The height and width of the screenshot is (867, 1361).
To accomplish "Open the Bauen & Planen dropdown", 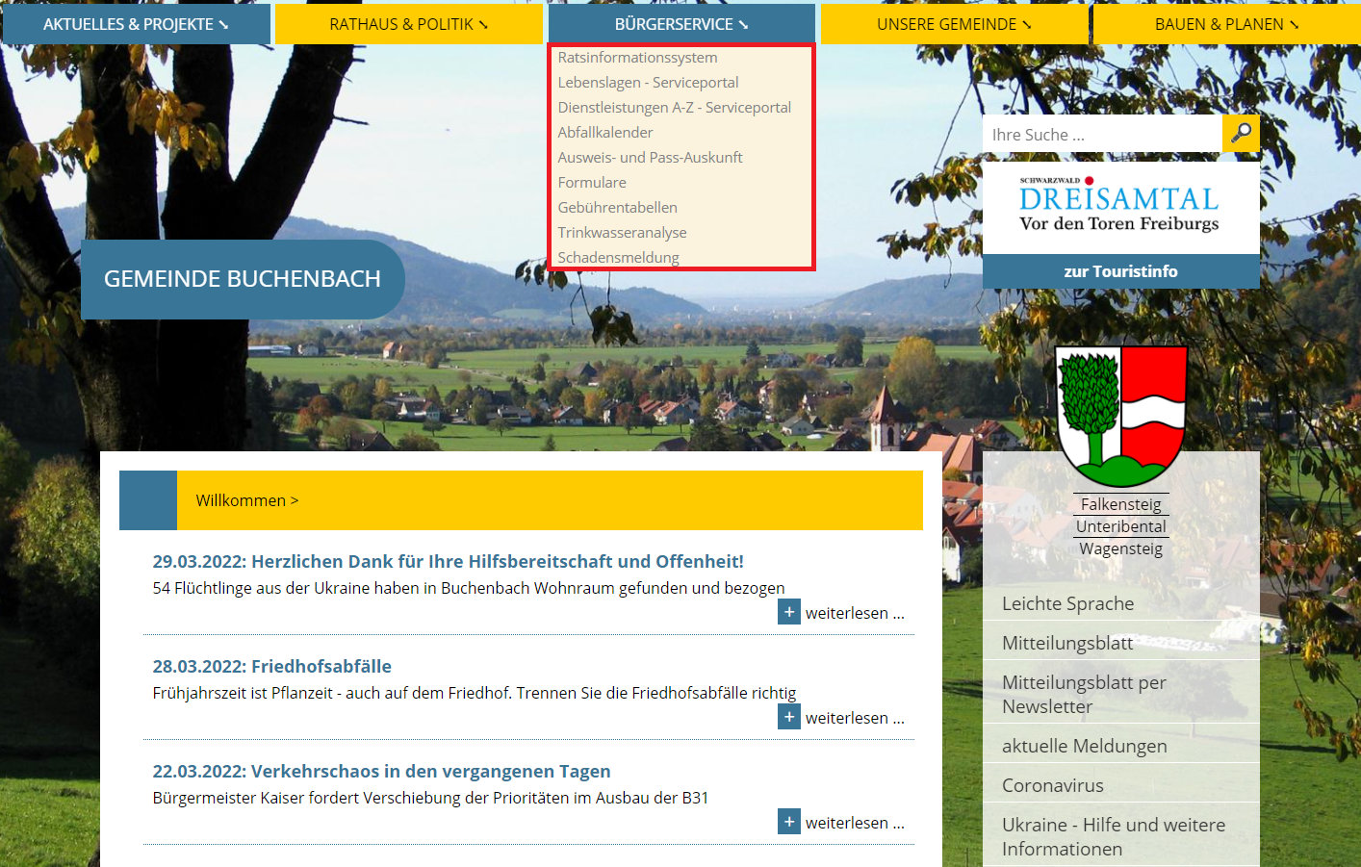I will pos(1226,24).
